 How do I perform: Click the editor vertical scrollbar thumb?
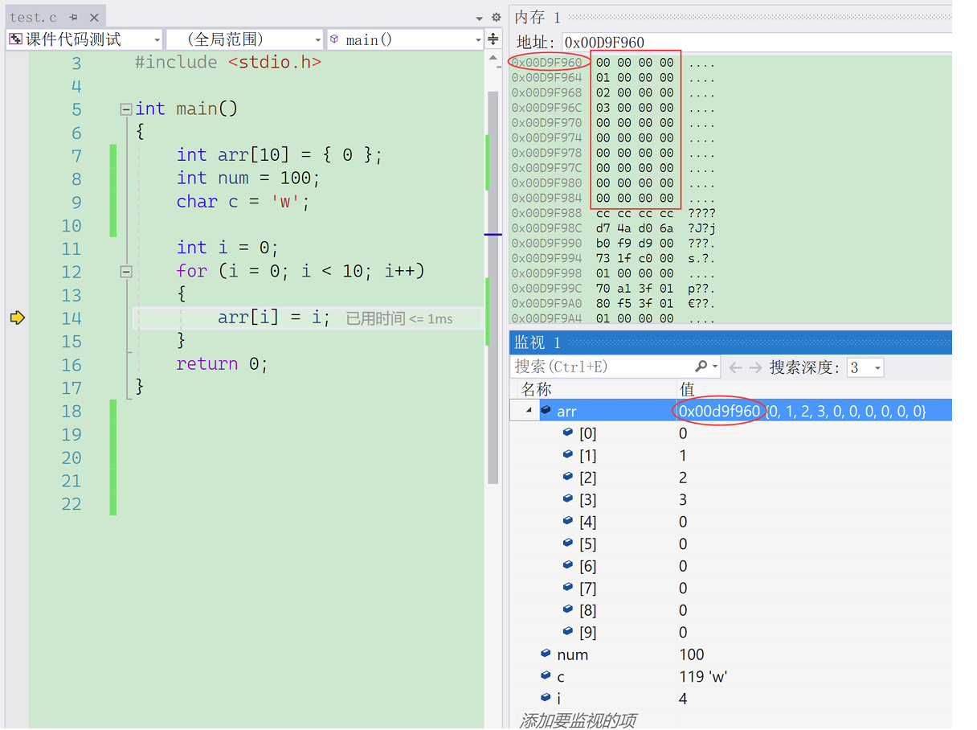coord(493,288)
